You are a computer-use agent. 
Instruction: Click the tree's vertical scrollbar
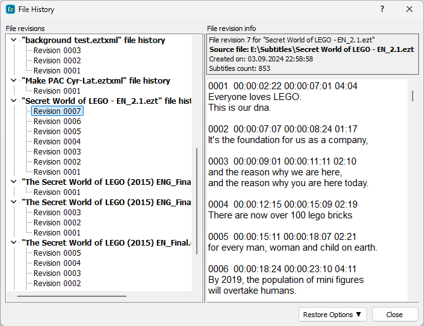[x=197, y=190]
